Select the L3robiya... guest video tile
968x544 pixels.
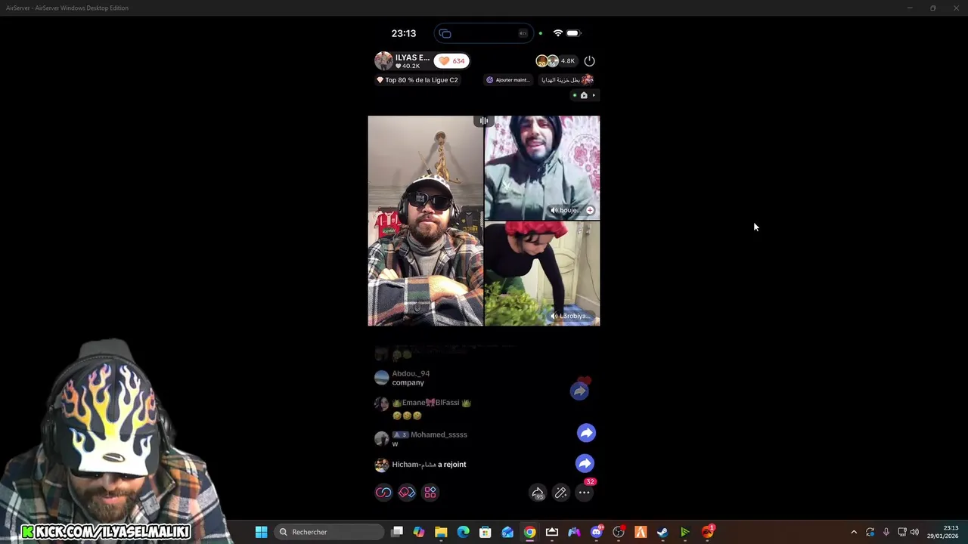pos(542,274)
